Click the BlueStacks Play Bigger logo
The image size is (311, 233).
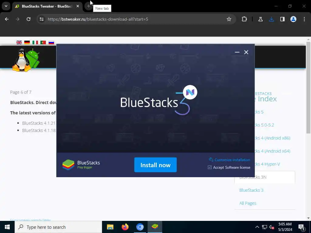click(81, 165)
